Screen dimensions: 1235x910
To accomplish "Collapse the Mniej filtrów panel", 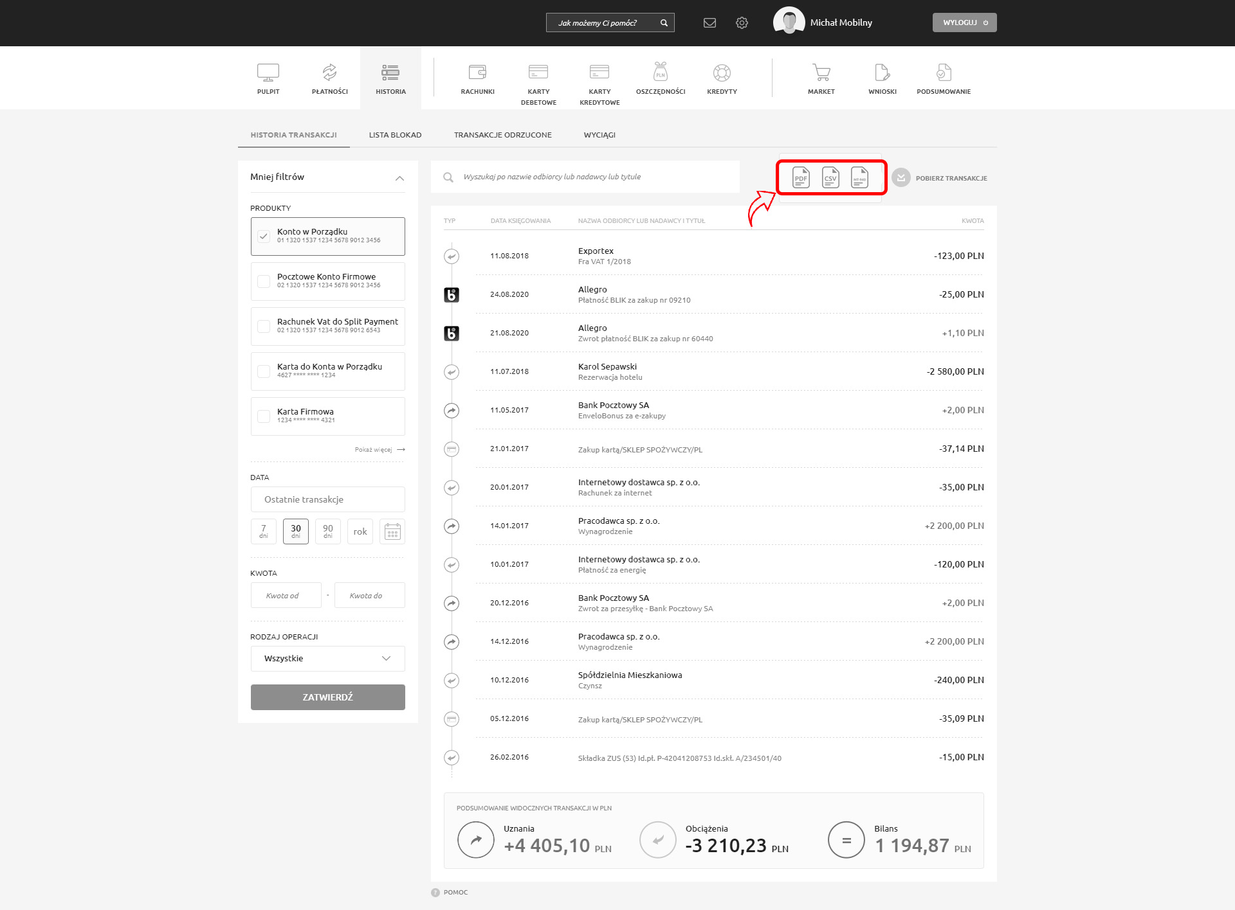I will point(399,178).
